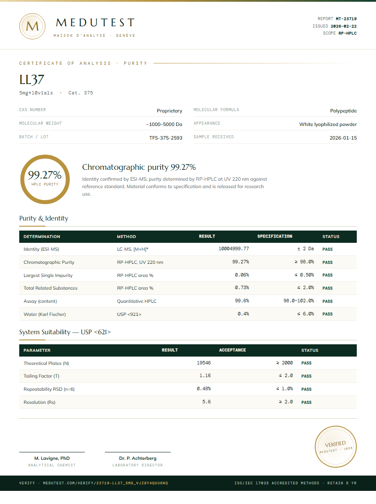Click the Assay (content) row label
This screenshot has height=504, width=376.
point(40,301)
